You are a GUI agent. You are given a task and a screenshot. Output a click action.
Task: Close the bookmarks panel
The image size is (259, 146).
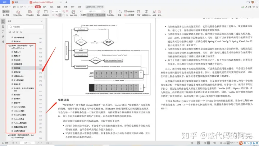42,21
